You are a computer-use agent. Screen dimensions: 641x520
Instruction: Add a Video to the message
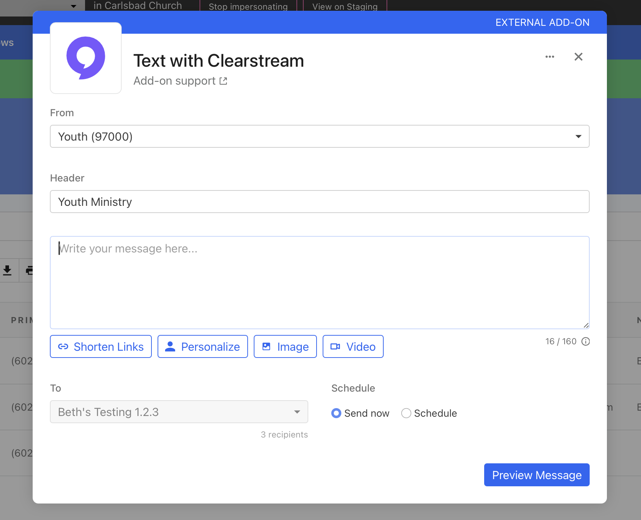[x=353, y=346]
